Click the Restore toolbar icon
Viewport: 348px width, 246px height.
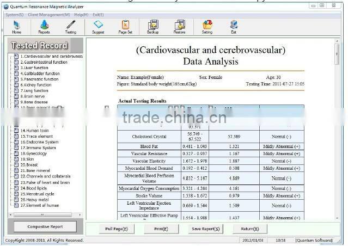point(180,27)
